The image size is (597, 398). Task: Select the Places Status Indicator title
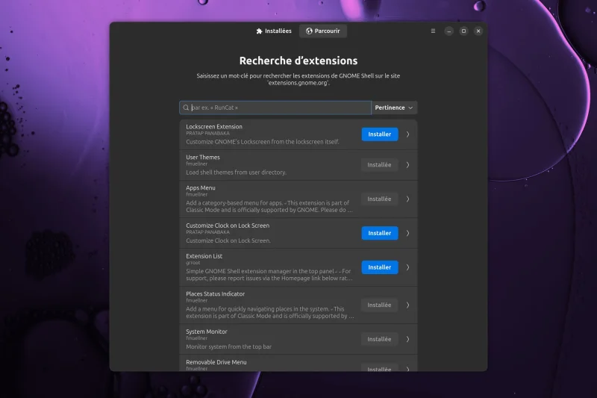pyautogui.click(x=216, y=293)
